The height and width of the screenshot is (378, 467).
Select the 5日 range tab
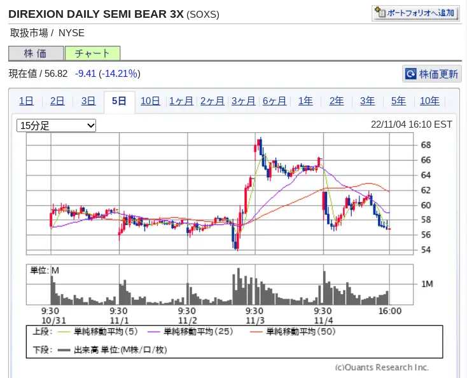120,102
